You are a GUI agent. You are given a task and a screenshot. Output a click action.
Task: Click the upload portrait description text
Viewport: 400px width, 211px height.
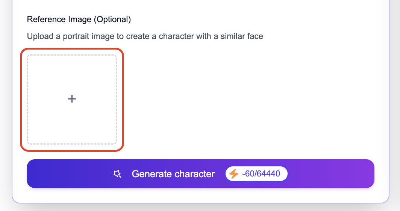(x=145, y=36)
